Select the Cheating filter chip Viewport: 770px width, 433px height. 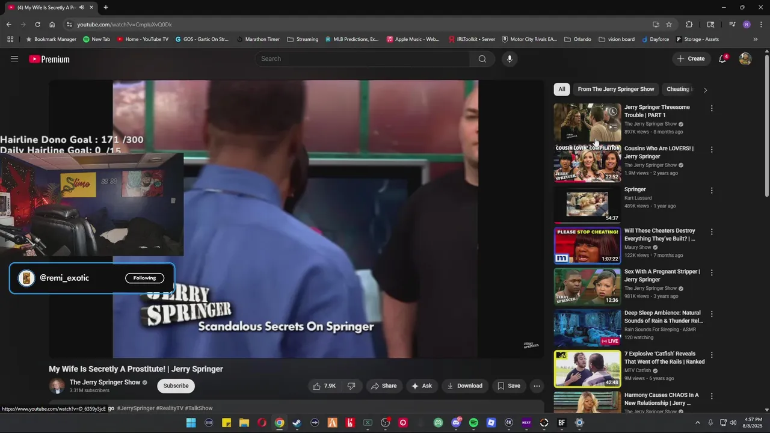[x=679, y=89]
